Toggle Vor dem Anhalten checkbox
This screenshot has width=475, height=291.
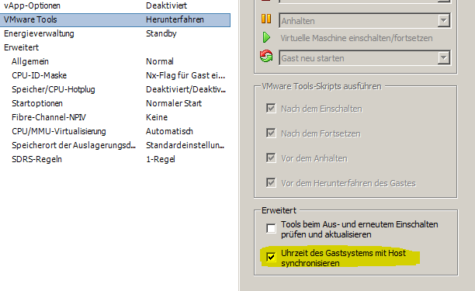271,158
